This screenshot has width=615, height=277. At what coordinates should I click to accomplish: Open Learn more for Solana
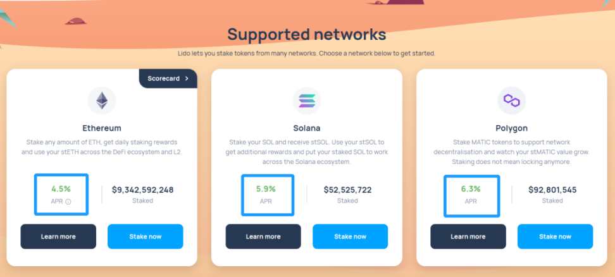pyautogui.click(x=263, y=237)
